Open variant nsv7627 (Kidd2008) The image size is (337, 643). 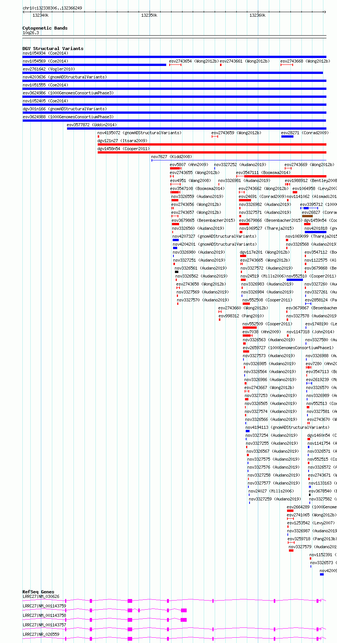click(x=172, y=157)
